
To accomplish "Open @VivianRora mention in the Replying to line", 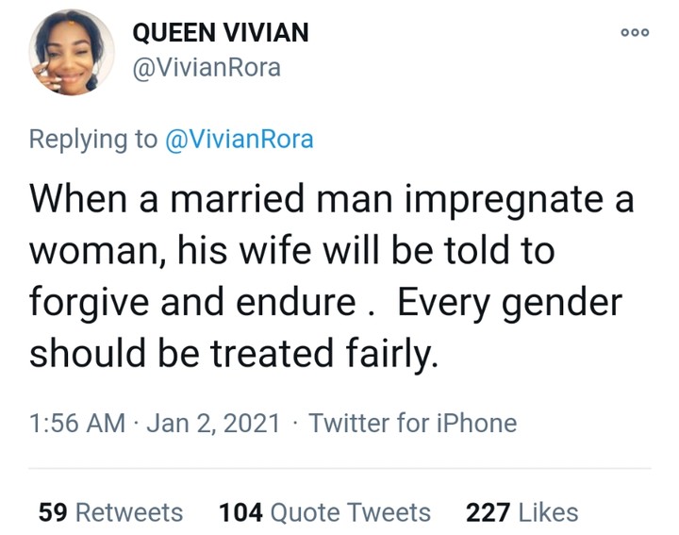I will coord(240,140).
